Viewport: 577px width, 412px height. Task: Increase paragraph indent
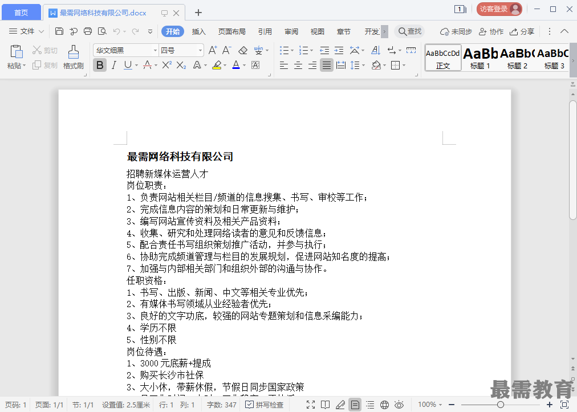pyautogui.click(x=339, y=50)
